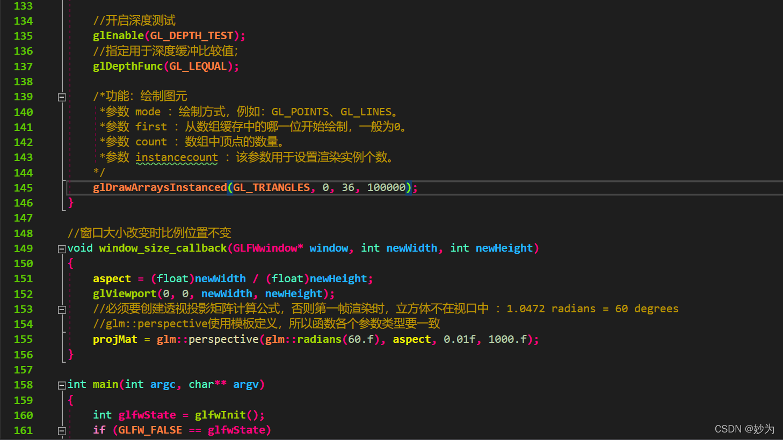Image resolution: width=783 pixels, height=440 pixels.
Task: Click newWidth parameter on line 149
Action: [412, 248]
